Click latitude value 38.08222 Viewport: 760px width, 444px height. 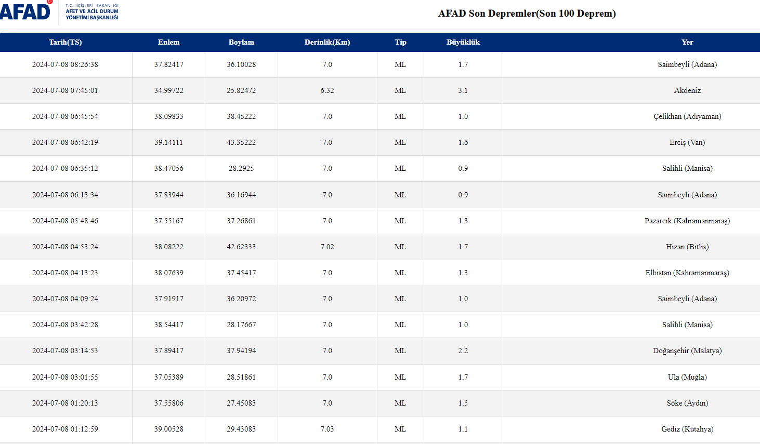(x=169, y=247)
